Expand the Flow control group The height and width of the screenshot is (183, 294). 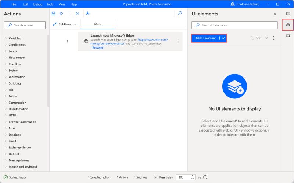pos(6,58)
